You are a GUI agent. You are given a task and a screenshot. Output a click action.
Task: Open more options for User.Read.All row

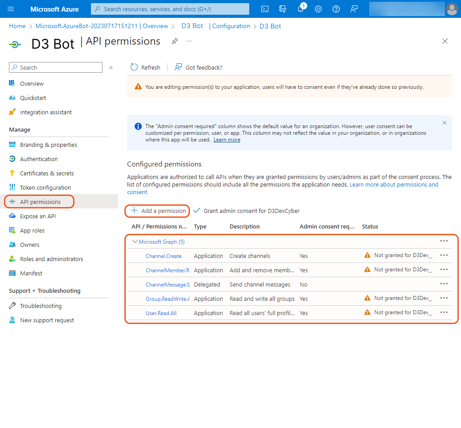tap(444, 312)
